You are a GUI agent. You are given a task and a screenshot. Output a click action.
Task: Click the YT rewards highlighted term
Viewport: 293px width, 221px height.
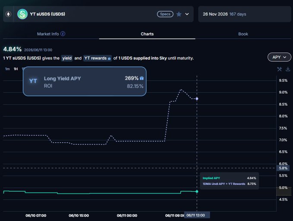(x=98, y=58)
